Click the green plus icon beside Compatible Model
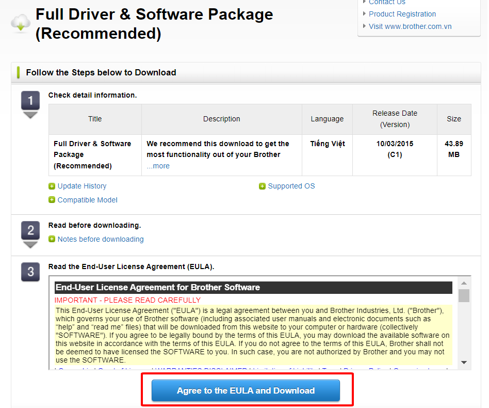 [52, 200]
